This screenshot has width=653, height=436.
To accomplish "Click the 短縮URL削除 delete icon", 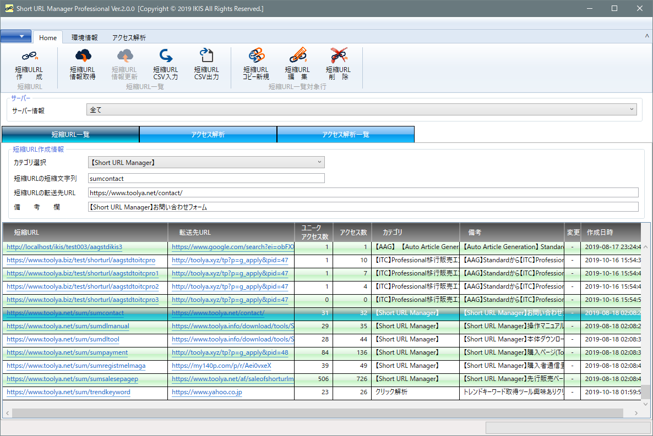I will pos(339,56).
